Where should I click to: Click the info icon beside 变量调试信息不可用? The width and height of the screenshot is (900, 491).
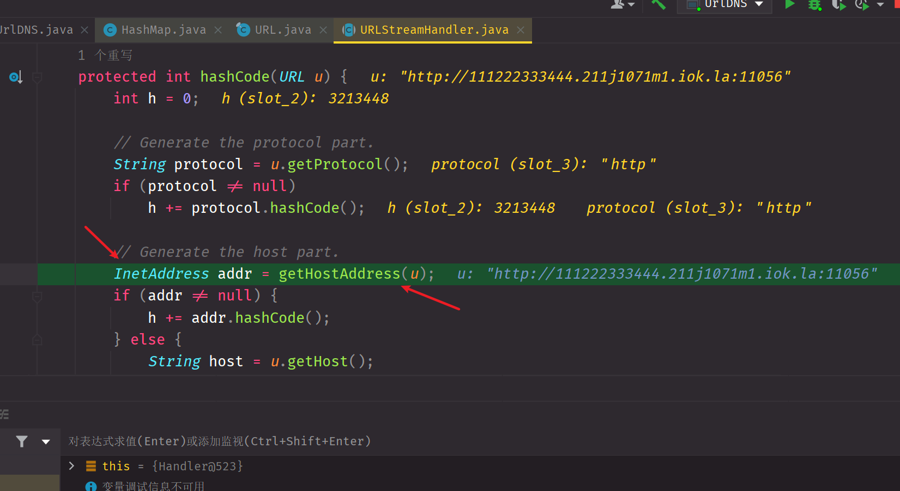click(x=90, y=486)
